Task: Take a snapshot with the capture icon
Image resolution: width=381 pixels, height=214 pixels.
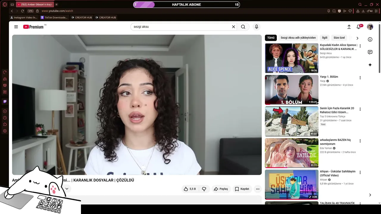Action: tap(334, 11)
